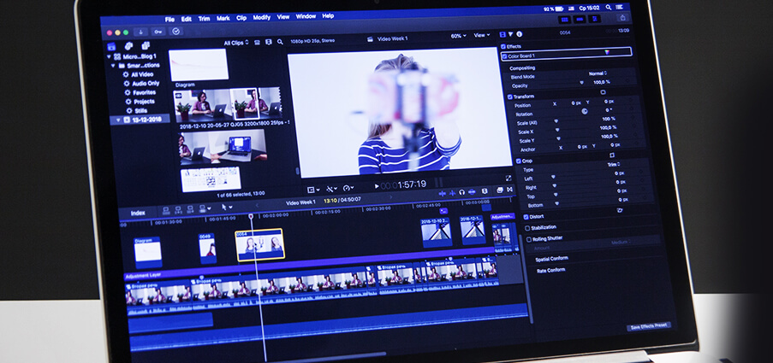Toggle the Color Board 1 checkbox
Viewport: 773px width, 363px height.
(504, 56)
